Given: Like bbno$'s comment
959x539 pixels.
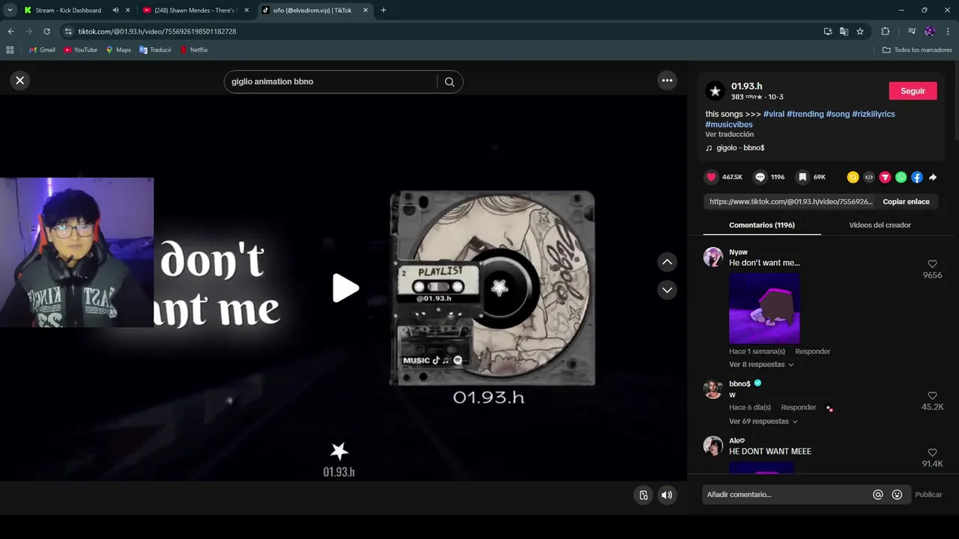Looking at the screenshot, I should click(x=933, y=396).
